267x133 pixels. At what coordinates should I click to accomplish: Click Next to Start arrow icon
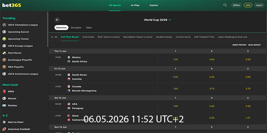tap(4, 122)
